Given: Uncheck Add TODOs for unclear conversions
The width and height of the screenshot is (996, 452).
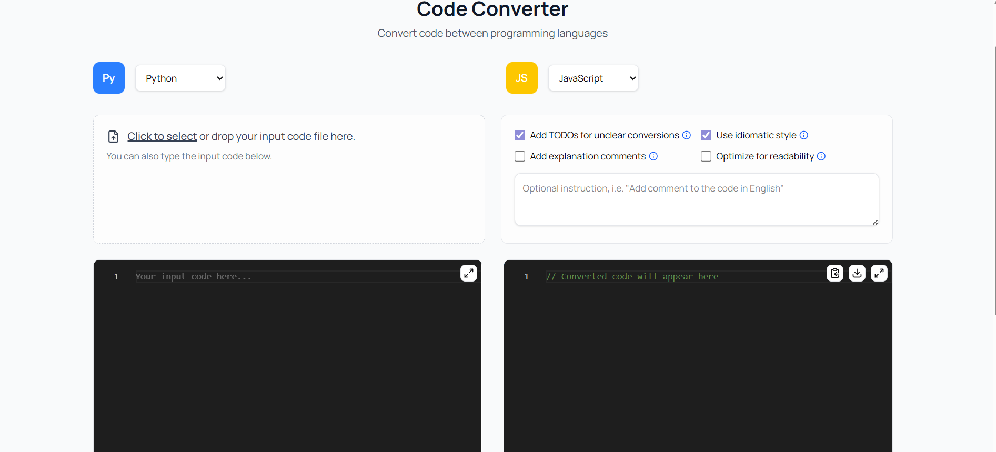Looking at the screenshot, I should 520,135.
